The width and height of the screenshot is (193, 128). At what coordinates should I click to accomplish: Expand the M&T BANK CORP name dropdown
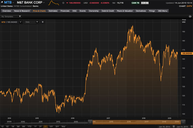pos(44,2)
